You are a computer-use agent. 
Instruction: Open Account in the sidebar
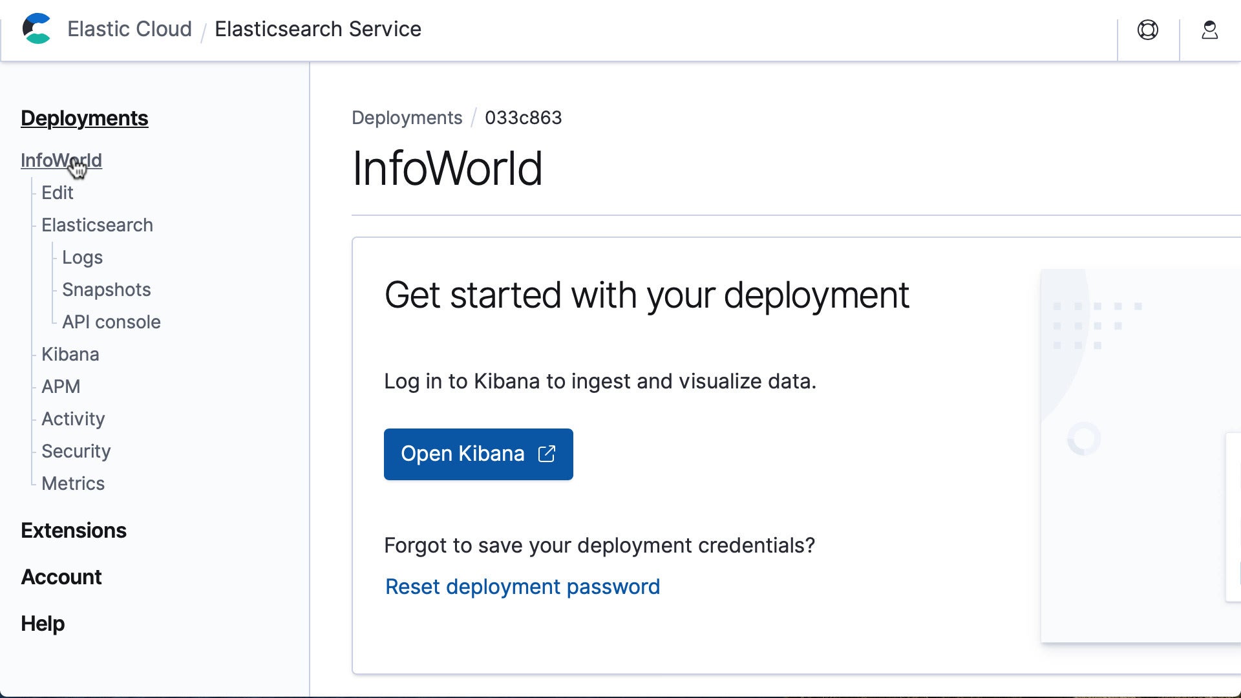coord(61,577)
